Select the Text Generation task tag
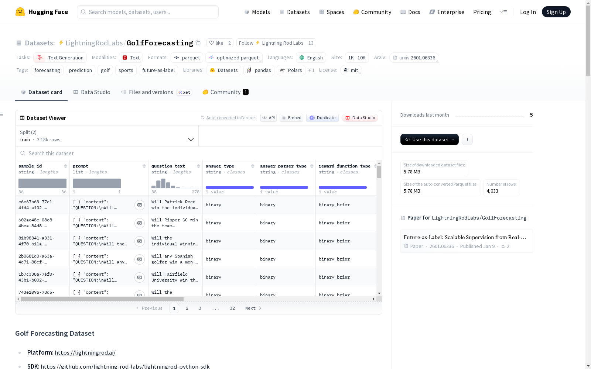591x369 pixels. point(60,58)
